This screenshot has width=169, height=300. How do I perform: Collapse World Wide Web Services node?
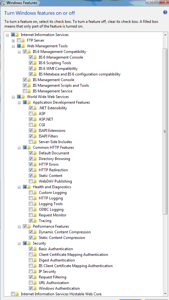[13, 97]
